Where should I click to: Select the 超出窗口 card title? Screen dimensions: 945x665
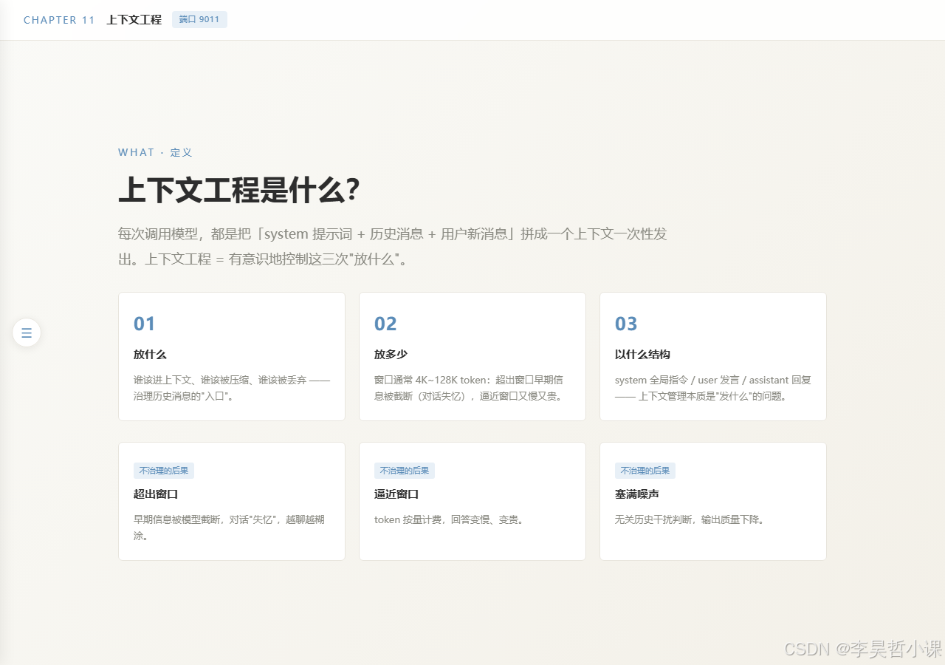click(156, 494)
